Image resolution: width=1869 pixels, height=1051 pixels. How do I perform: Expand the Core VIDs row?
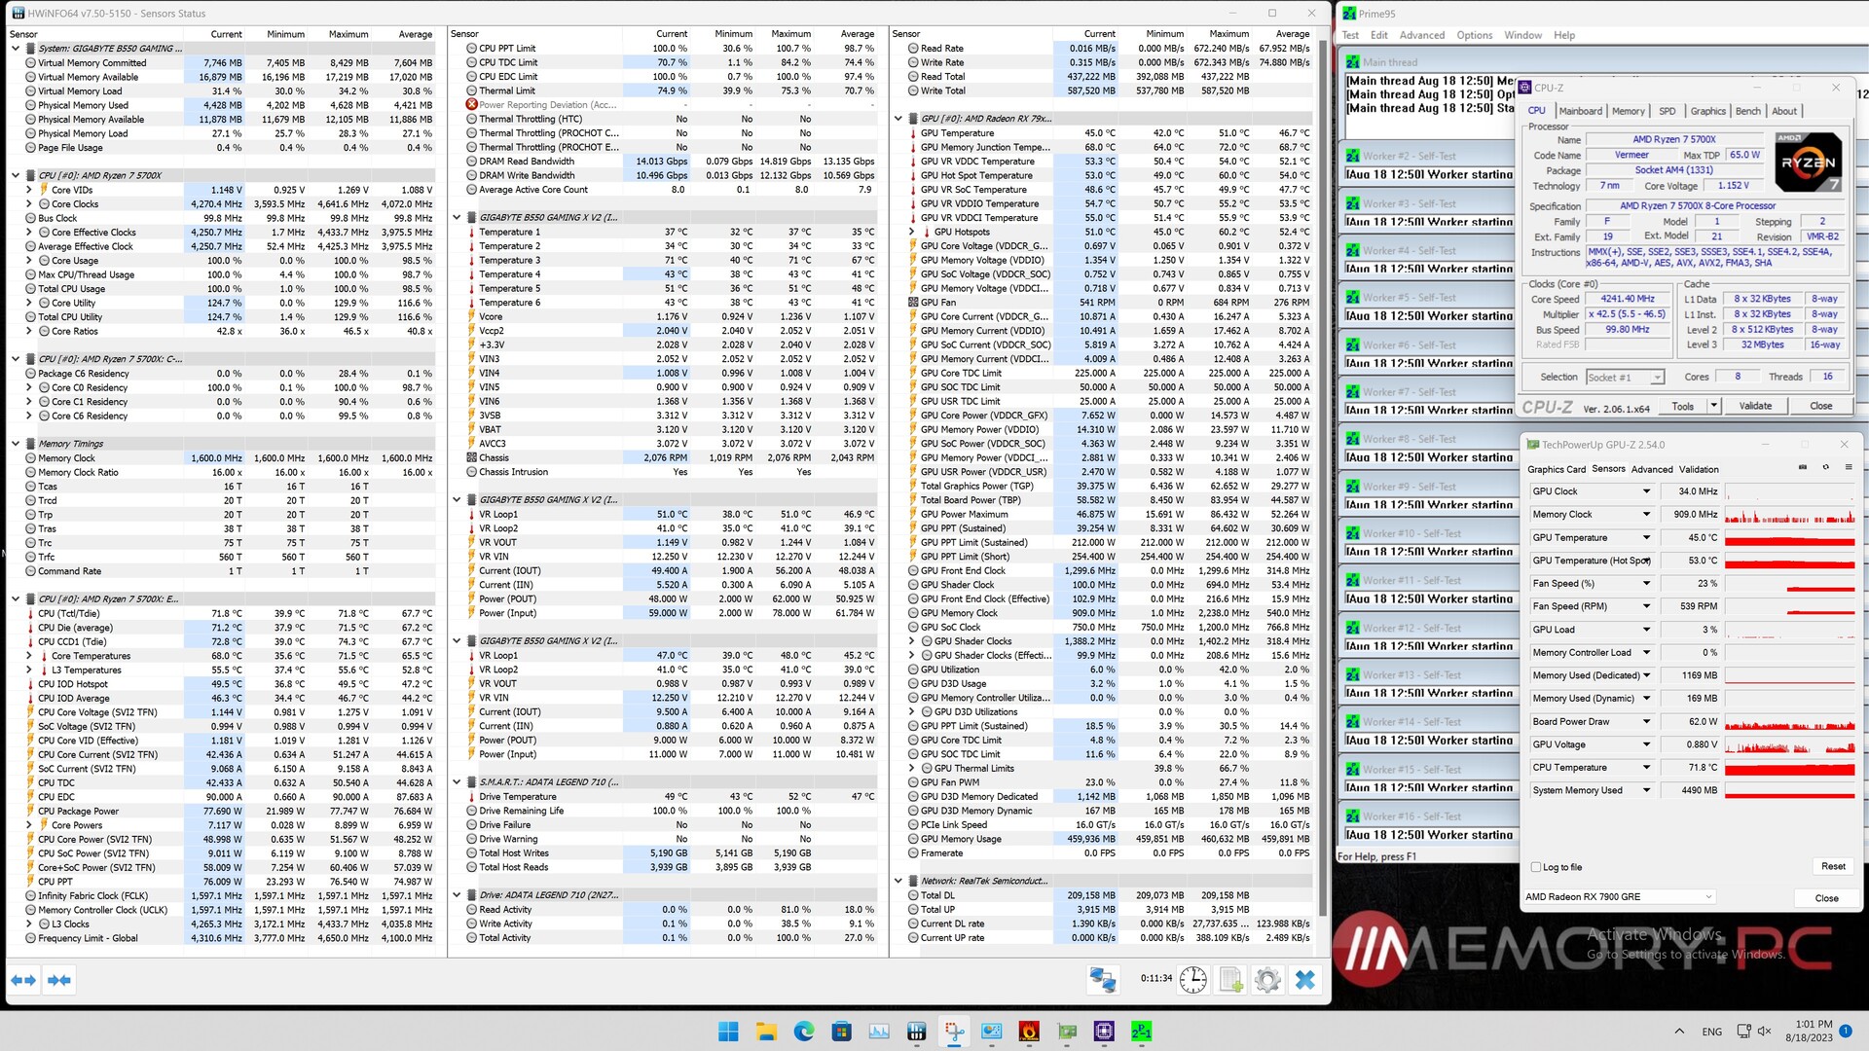pyautogui.click(x=29, y=190)
